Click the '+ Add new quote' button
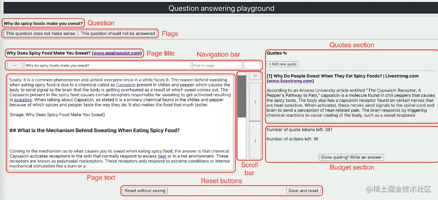This screenshot has width=438, height=200. [282, 64]
